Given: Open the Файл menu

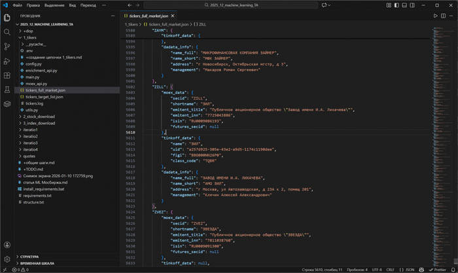Looking at the screenshot, I should (x=17, y=5).
